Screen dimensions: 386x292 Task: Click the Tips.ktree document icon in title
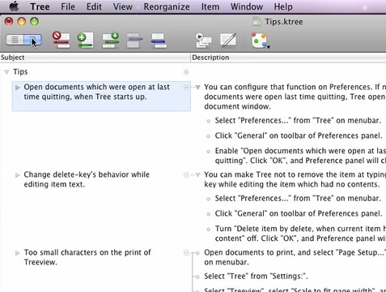pyautogui.click(x=257, y=22)
